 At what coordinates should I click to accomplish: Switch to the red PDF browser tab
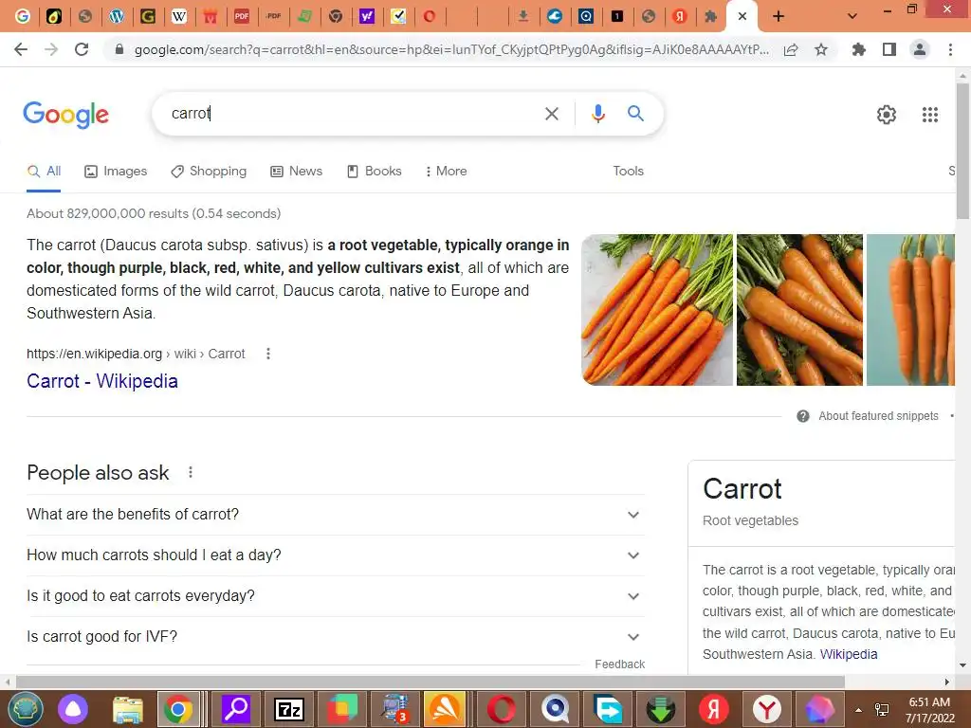point(242,16)
